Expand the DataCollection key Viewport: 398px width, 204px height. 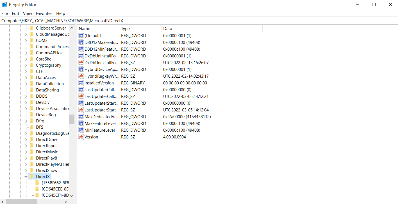tap(26, 84)
